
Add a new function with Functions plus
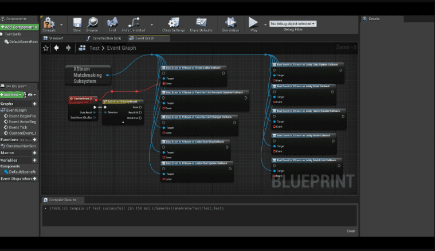pyautogui.click(x=35, y=139)
